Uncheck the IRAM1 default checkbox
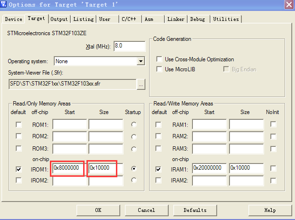 158,169
